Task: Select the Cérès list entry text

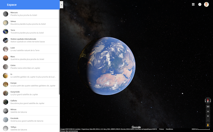Action: (x=13, y=65)
